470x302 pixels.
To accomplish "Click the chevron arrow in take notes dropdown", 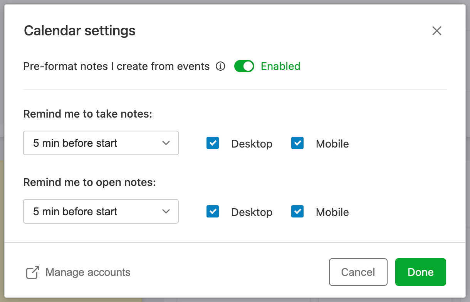I will pos(166,143).
